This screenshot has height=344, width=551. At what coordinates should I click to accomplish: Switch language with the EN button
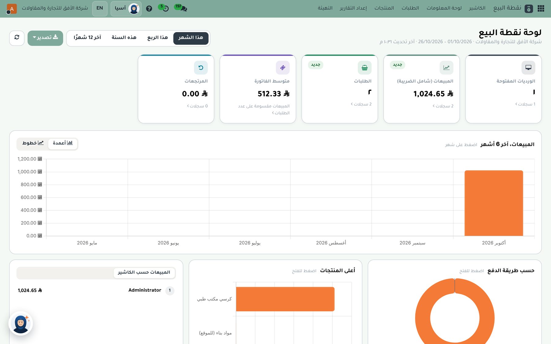pos(100,8)
